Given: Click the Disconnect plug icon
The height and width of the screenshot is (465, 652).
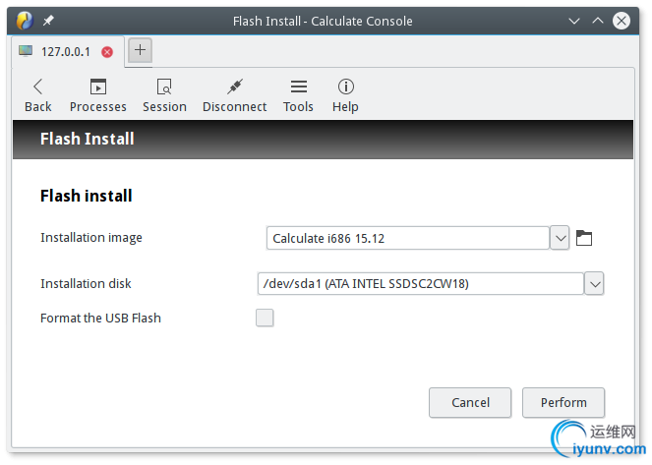Looking at the screenshot, I should [x=234, y=87].
